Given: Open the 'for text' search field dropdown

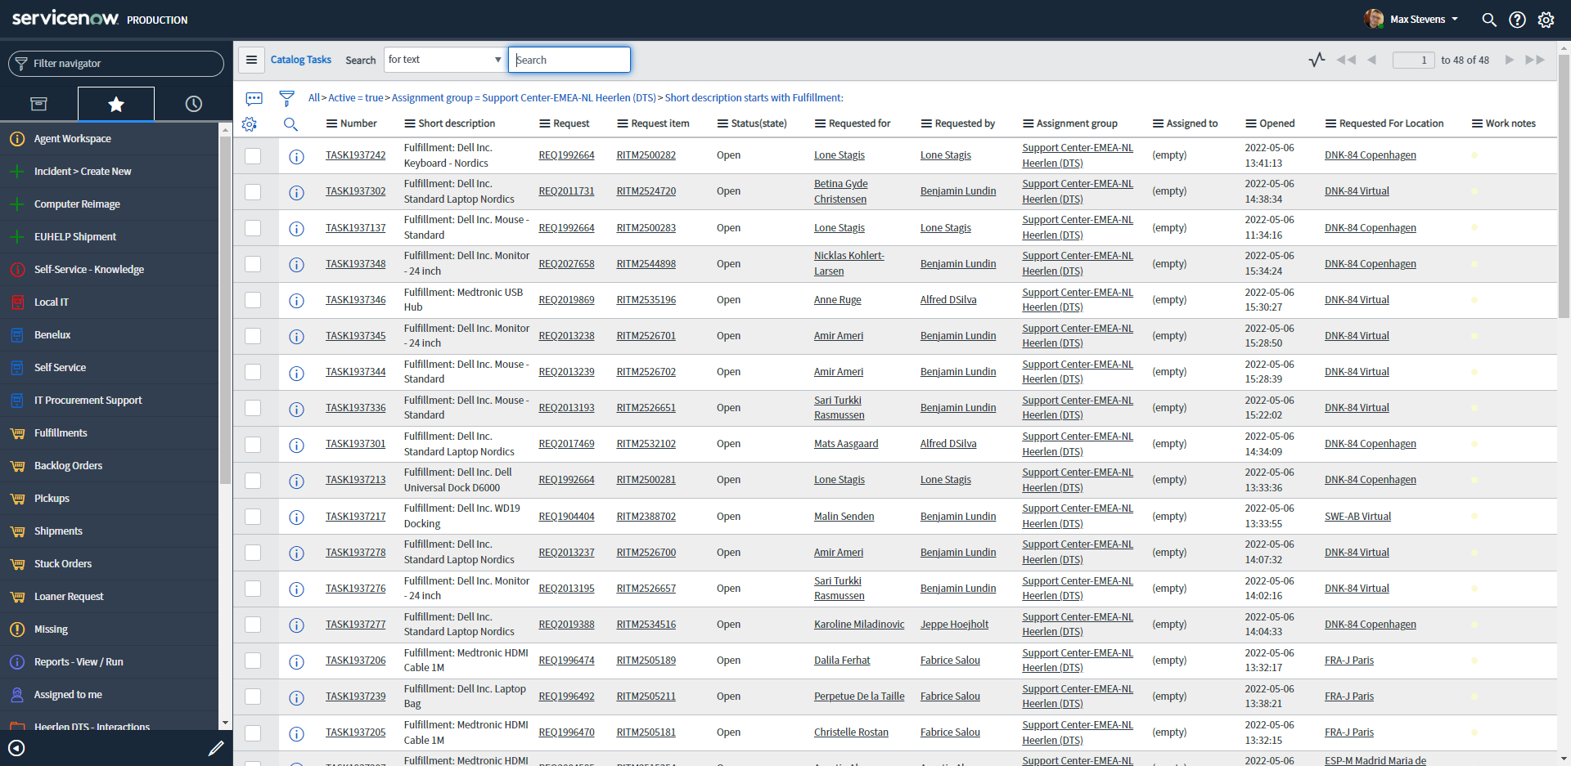Looking at the screenshot, I should 444,60.
